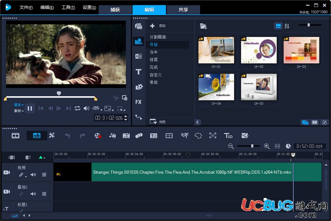Open the Browse (浏览) file explorer

(x=158, y=121)
